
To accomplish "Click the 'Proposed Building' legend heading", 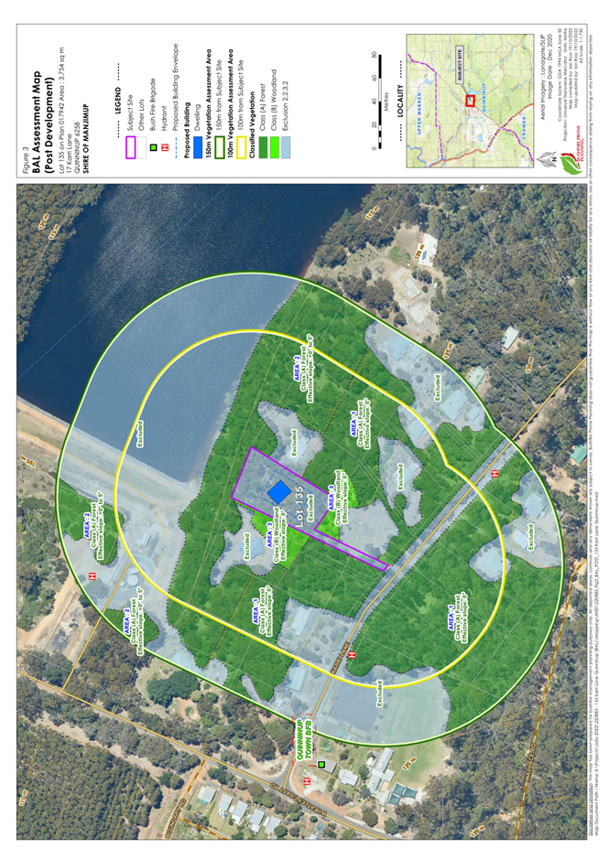I will 187,130.
